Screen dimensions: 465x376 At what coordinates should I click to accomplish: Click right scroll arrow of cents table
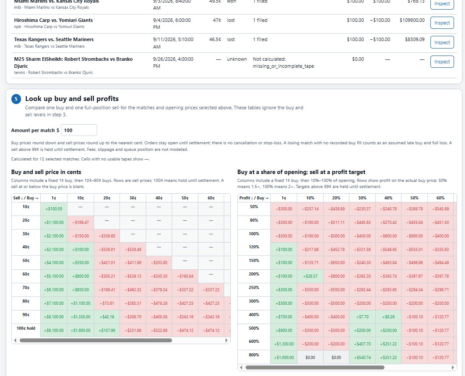226,341
